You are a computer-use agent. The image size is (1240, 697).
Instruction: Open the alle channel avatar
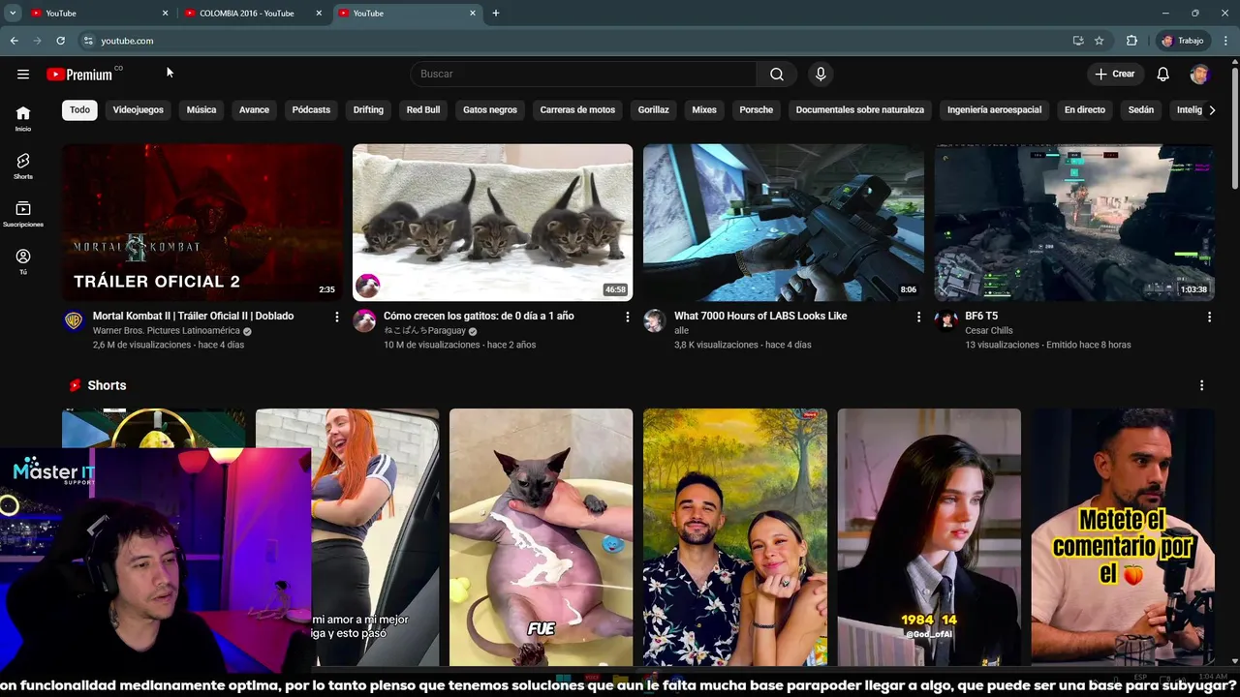click(655, 321)
